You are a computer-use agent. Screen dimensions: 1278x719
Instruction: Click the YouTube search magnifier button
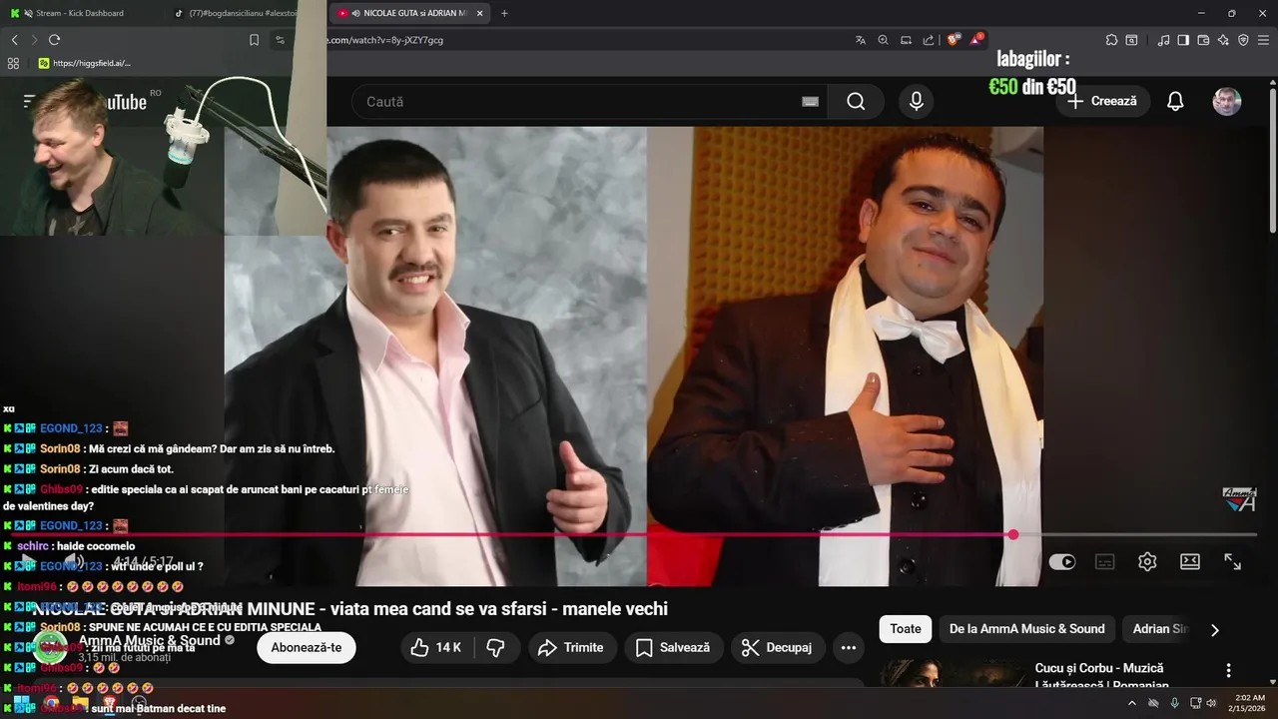click(x=856, y=102)
